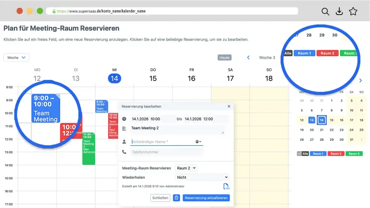
Task: Select blue date 13 in mini calendar
Action: point(312,120)
